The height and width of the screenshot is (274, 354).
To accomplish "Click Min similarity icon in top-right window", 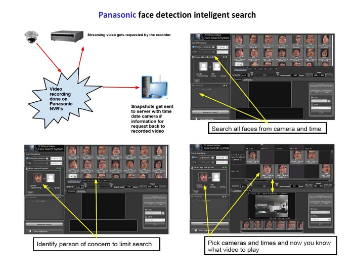I will [252, 74].
